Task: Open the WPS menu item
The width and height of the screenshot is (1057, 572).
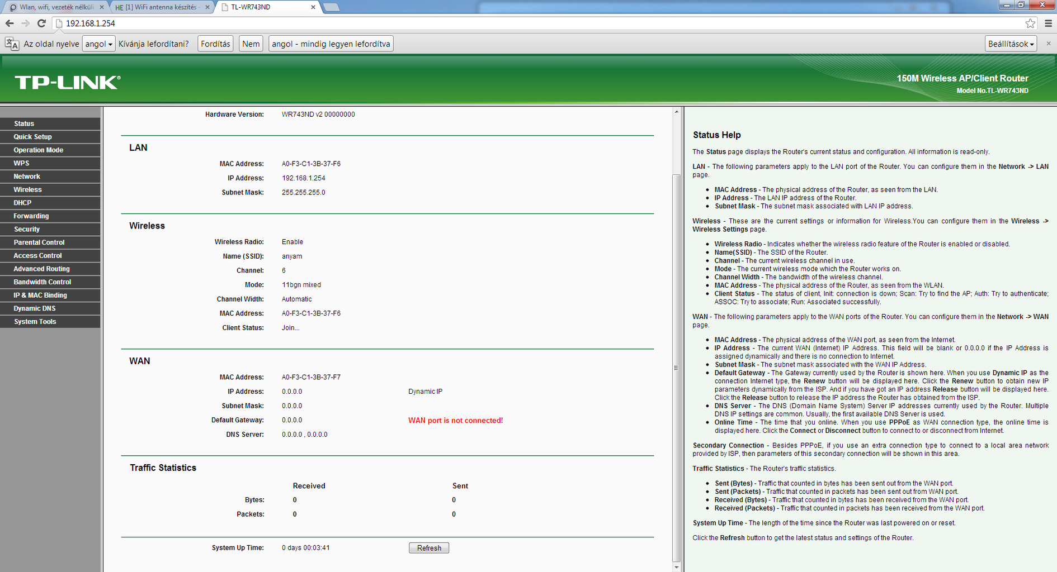Action: pos(50,163)
